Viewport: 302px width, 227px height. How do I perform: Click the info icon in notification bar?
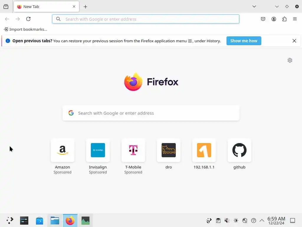(x=8, y=41)
